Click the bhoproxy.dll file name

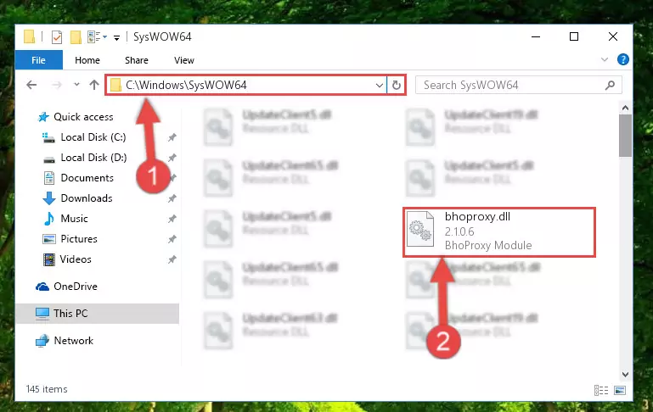click(x=477, y=217)
